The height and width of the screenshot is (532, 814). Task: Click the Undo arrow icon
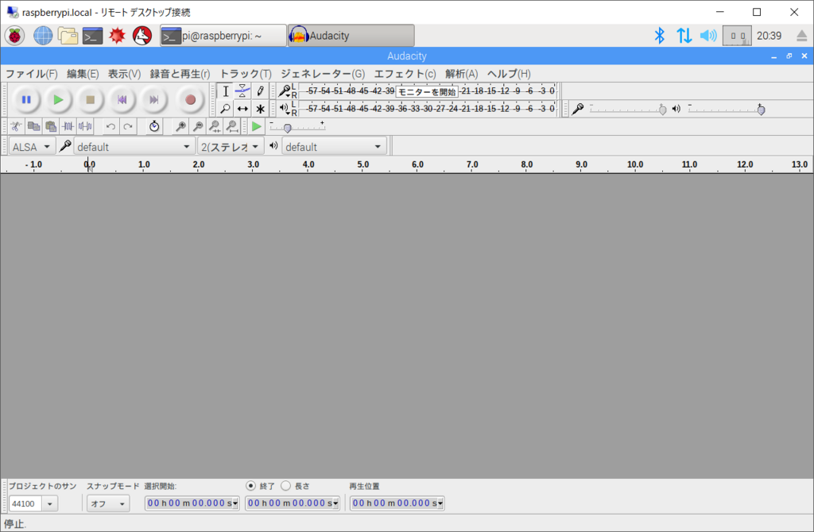(110, 126)
